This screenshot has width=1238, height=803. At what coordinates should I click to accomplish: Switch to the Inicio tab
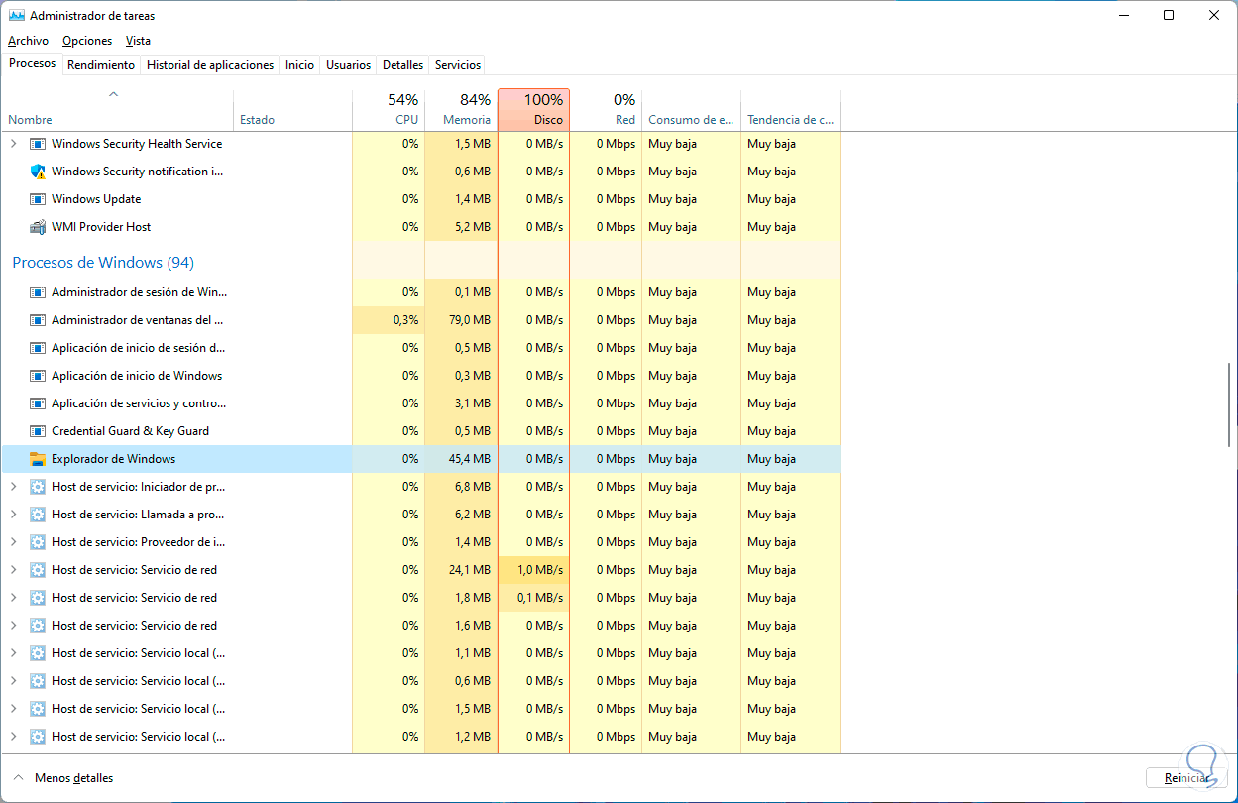tap(299, 65)
